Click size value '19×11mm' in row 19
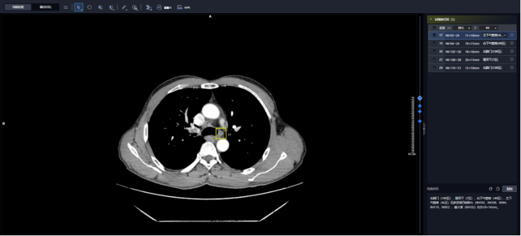The width and height of the screenshot is (521, 236). [x=472, y=43]
